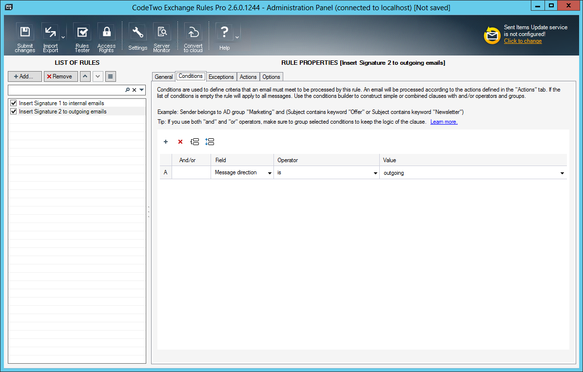Click the search magnifier icon in rules filter

[x=128, y=90]
